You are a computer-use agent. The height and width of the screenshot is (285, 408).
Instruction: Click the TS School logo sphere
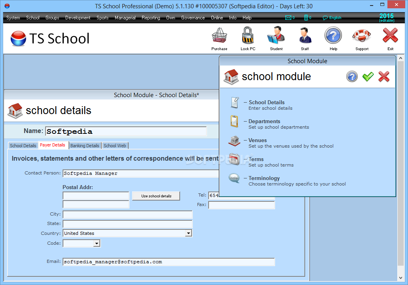click(x=18, y=38)
